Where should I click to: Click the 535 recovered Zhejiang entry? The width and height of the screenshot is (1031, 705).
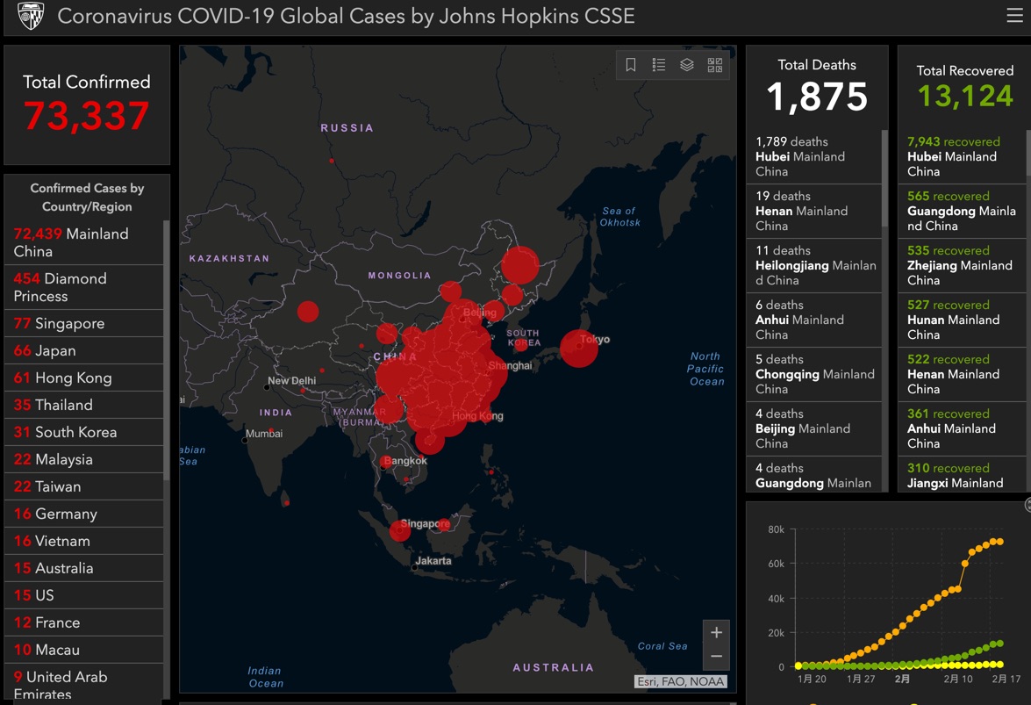(x=962, y=266)
